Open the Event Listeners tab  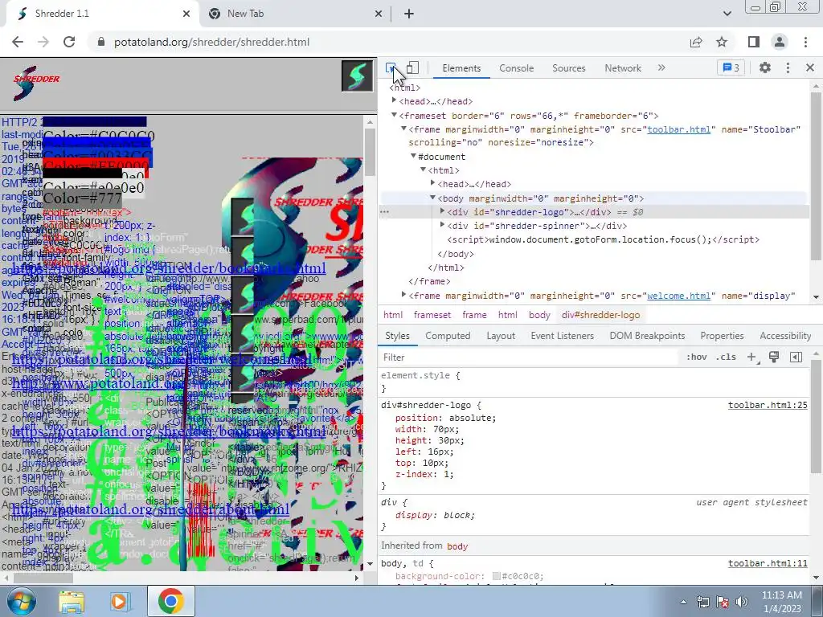pyautogui.click(x=562, y=336)
